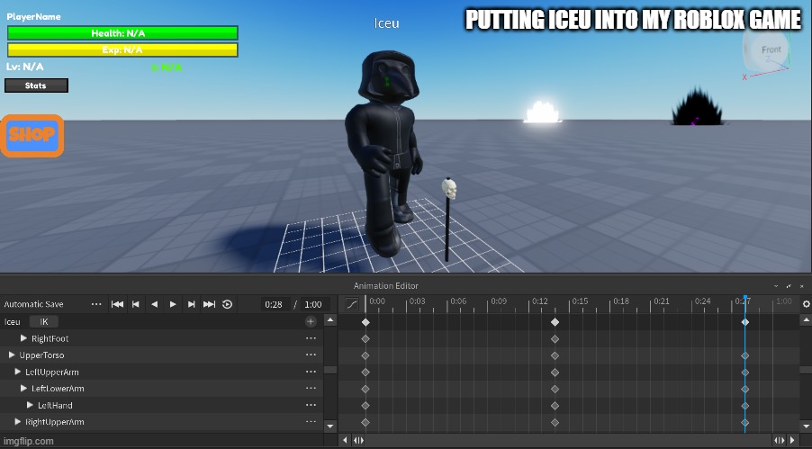Screen dimensions: 812x449
Task: Expand the LeftUpperArm track
Action: 18,372
